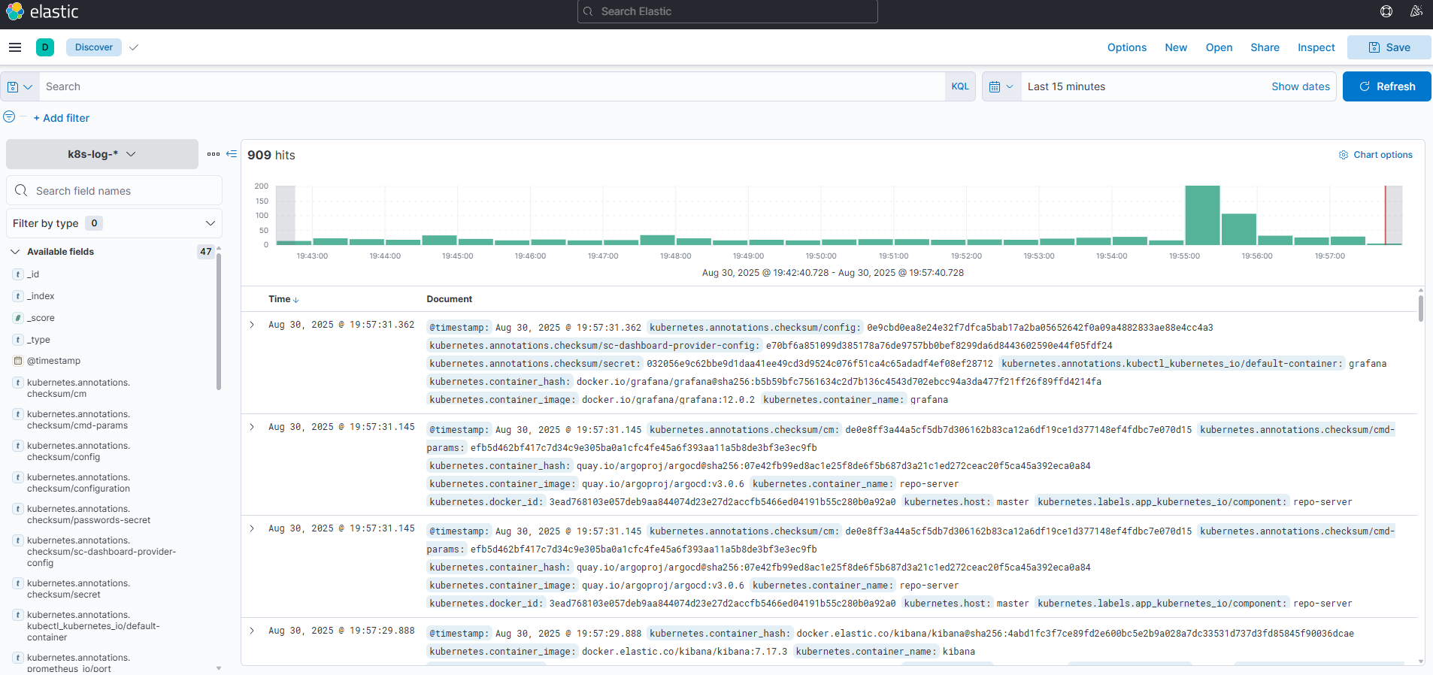Refresh the query results

point(1386,86)
